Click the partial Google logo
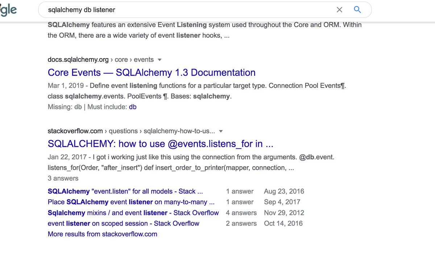Viewport: 435px width, 253px height. tap(8, 10)
